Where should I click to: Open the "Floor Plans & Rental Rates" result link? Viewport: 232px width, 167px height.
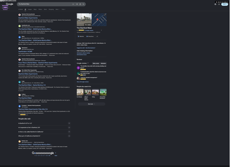click(38, 63)
